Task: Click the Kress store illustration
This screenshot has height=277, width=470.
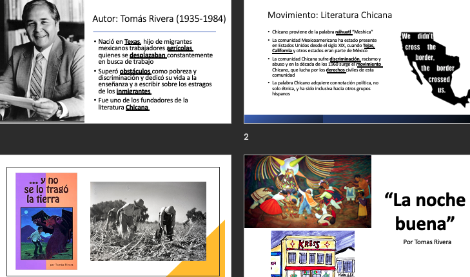Action: coord(313,254)
